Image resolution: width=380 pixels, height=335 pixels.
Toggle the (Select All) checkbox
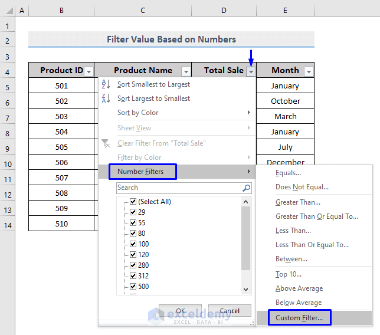pyautogui.click(x=133, y=201)
